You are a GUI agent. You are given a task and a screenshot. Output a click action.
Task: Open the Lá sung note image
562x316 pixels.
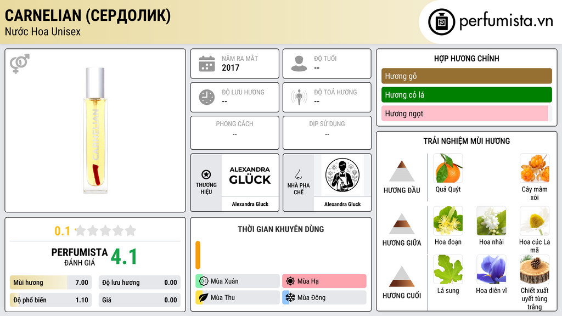point(448,269)
